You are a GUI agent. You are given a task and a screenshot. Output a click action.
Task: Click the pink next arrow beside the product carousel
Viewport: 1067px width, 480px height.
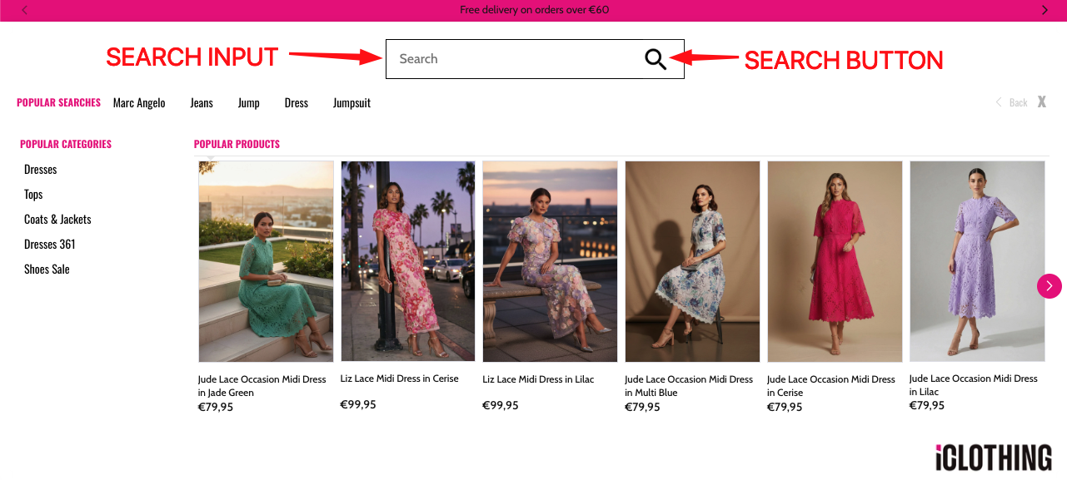pyautogui.click(x=1049, y=285)
